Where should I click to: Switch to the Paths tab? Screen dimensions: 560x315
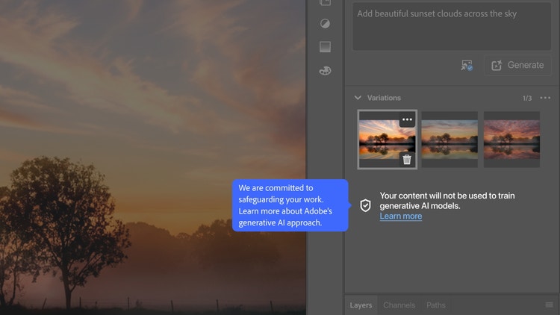[x=436, y=305]
